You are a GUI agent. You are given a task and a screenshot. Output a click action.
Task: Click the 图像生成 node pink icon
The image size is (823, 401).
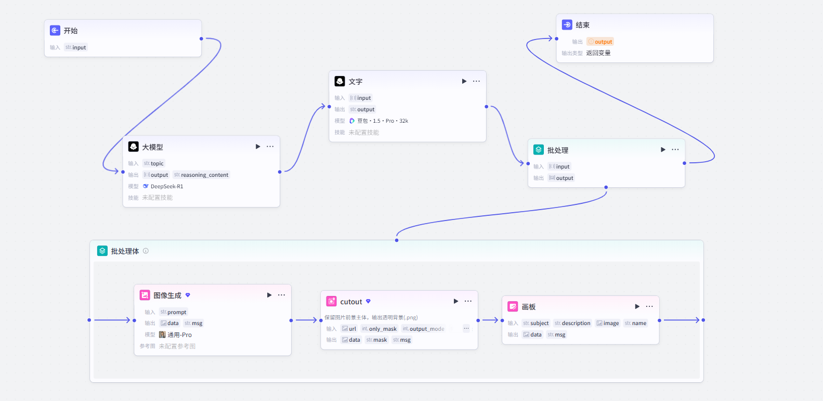point(145,295)
